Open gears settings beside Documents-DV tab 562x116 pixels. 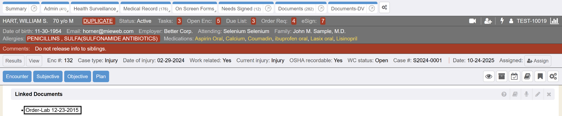coord(384,8)
